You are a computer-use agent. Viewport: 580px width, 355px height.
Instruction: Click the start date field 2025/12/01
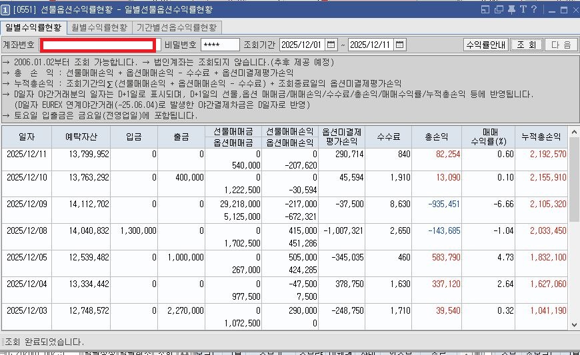coord(302,45)
